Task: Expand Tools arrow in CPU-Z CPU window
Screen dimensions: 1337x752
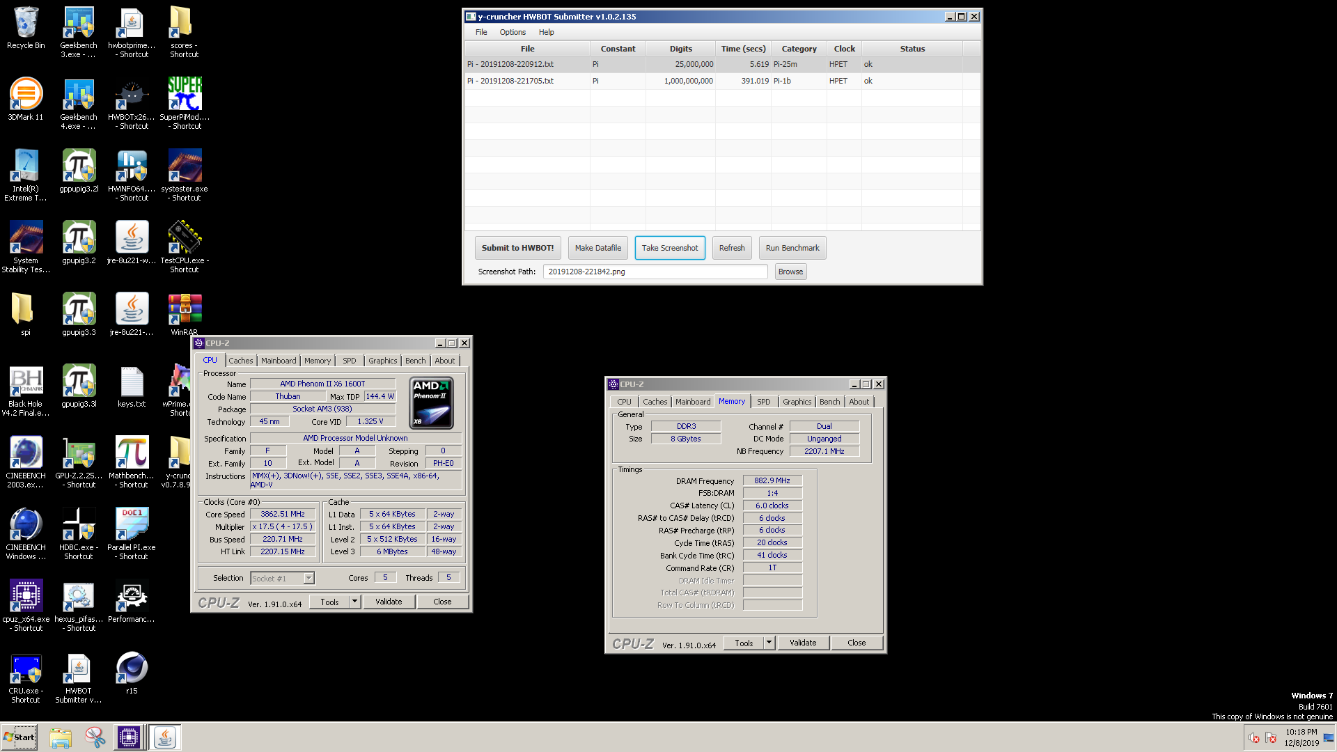Action: coord(355,602)
